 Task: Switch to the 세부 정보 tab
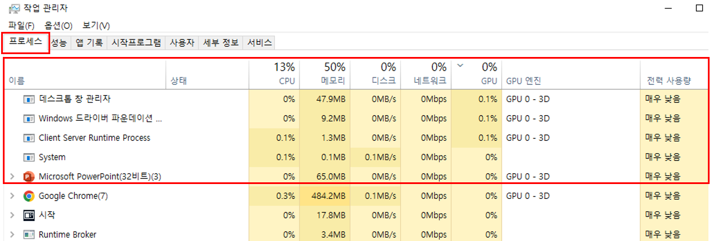pyautogui.click(x=221, y=43)
